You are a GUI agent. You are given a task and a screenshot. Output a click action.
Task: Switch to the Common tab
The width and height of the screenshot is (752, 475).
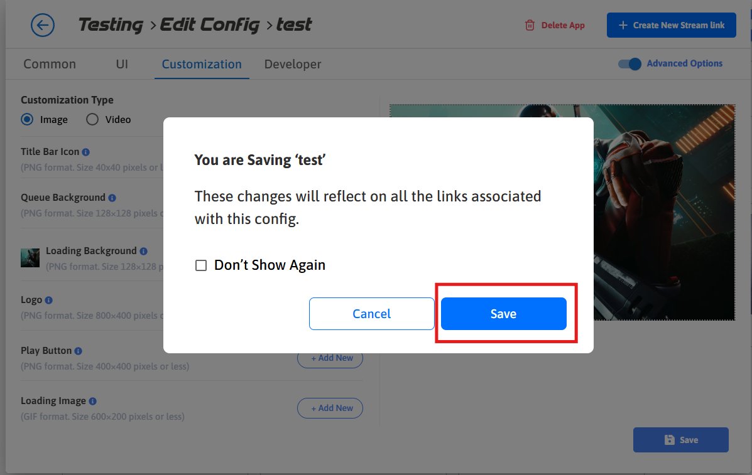[50, 64]
